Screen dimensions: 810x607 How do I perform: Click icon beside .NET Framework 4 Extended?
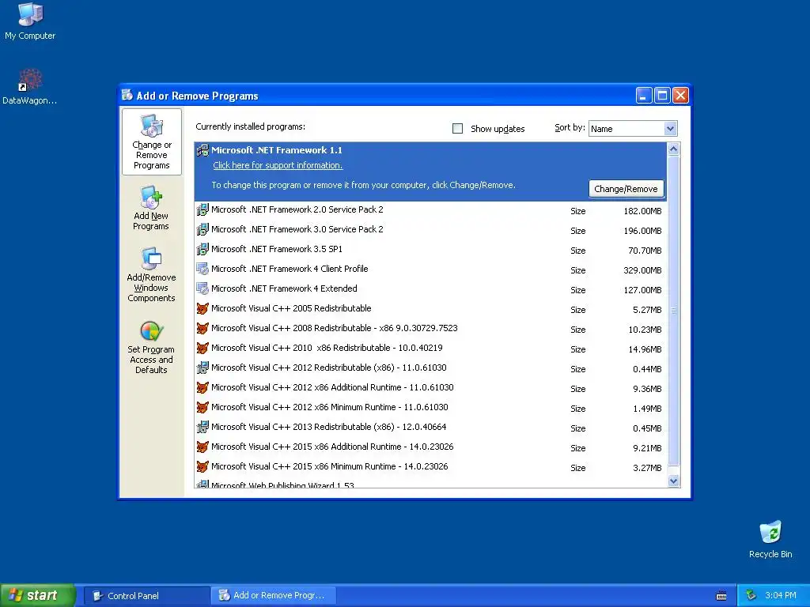point(202,289)
